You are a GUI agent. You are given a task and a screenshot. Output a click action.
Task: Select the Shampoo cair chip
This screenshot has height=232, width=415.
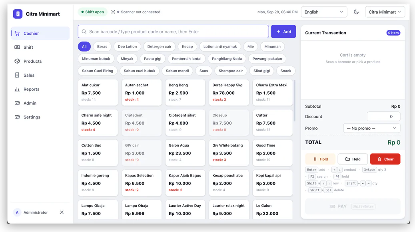coord(231,71)
